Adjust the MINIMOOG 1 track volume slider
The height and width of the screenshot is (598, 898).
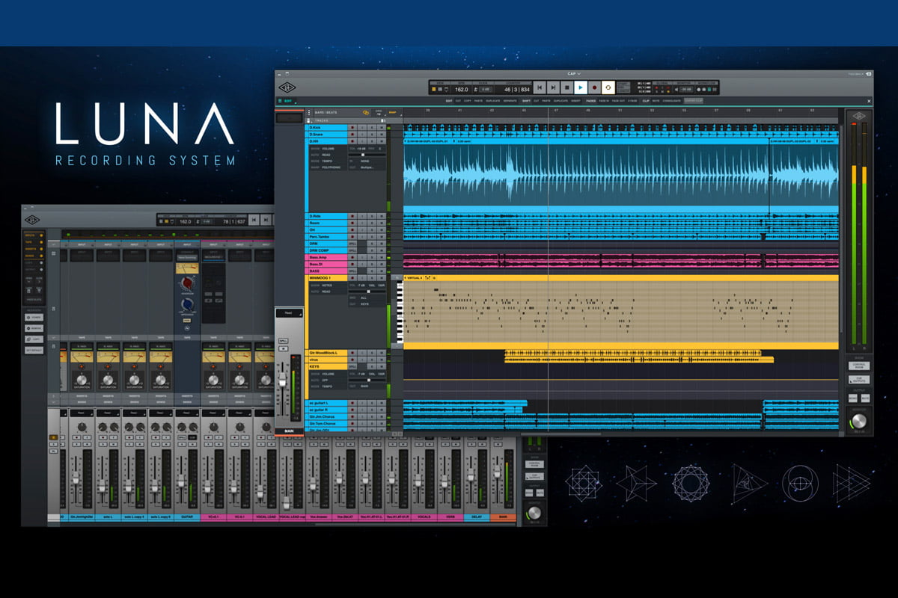point(367,292)
